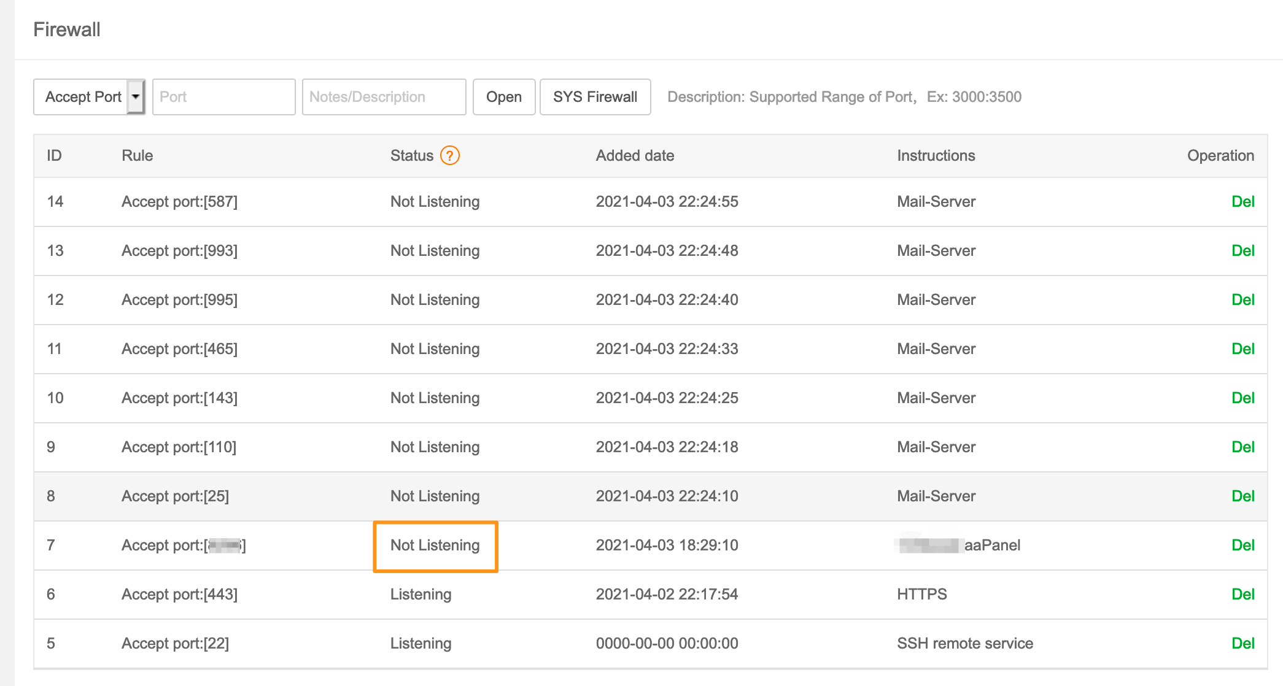Screen dimensions: 1283x686
Task: Delete the port 995 rule
Action: pyautogui.click(x=1242, y=300)
